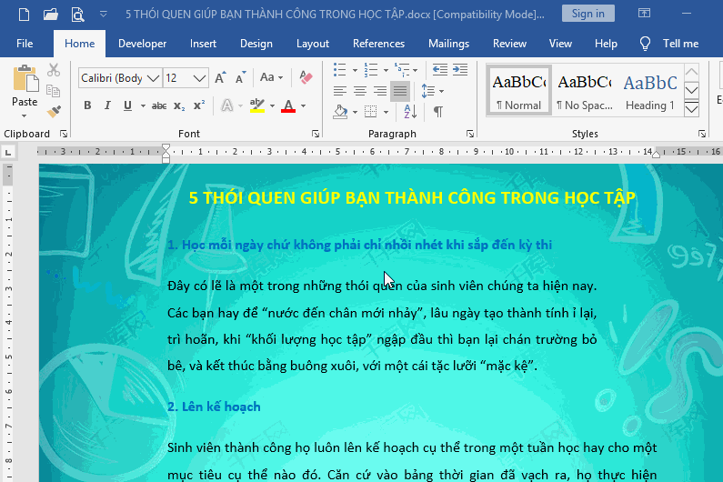Image resolution: width=723 pixels, height=482 pixels.
Task: Open the Help tab
Action: pyautogui.click(x=606, y=44)
